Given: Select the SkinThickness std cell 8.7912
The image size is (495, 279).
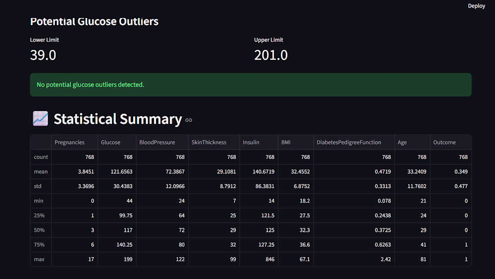Looking at the screenshot, I should click(214, 186).
